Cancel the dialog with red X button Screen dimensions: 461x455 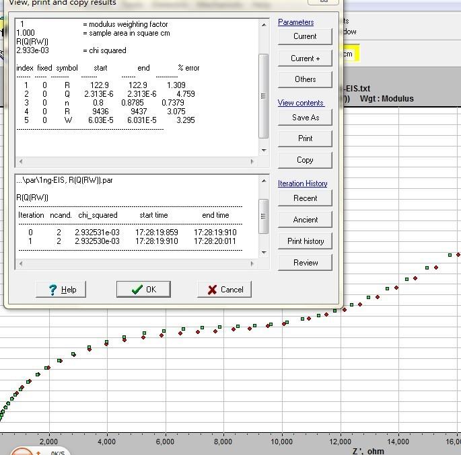click(224, 290)
